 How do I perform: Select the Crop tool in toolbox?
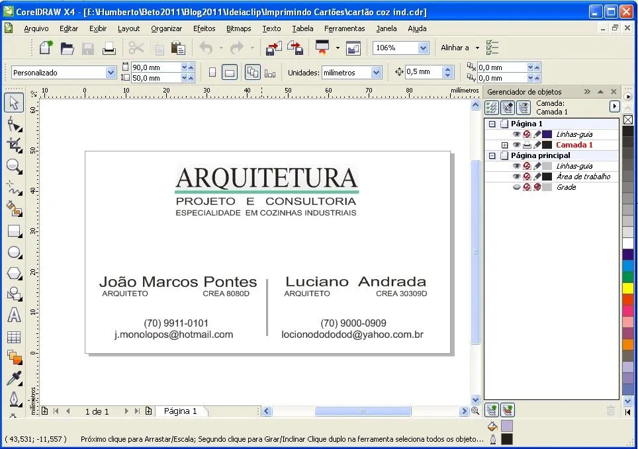coord(15,145)
